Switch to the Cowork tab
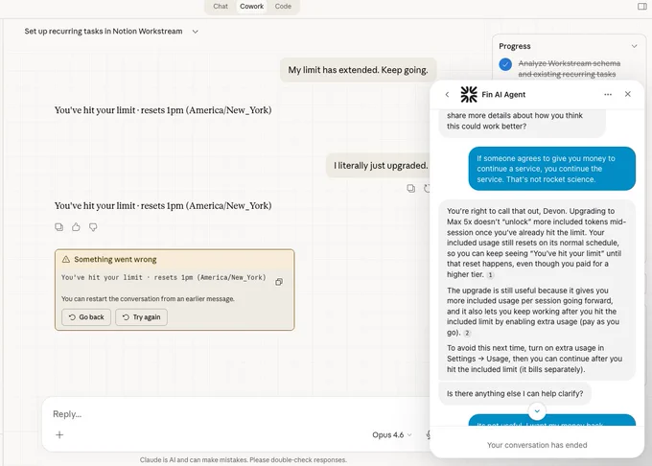The height and width of the screenshot is (466, 652). point(251,7)
